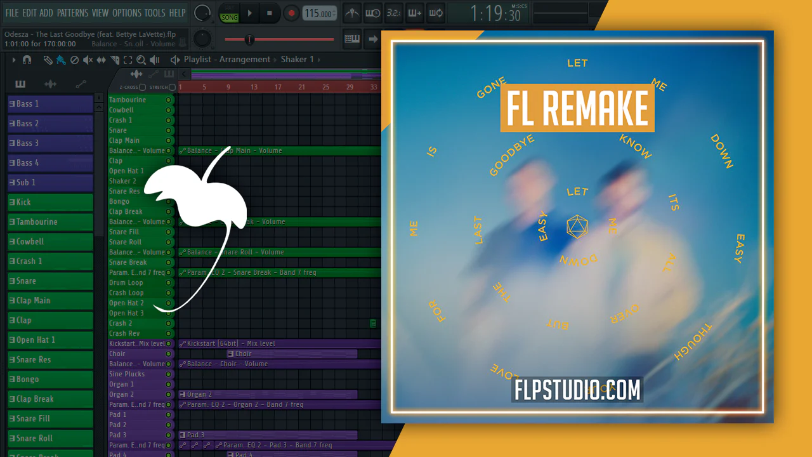812x457 pixels.
Task: Select the Slice tool
Action: pos(115,60)
